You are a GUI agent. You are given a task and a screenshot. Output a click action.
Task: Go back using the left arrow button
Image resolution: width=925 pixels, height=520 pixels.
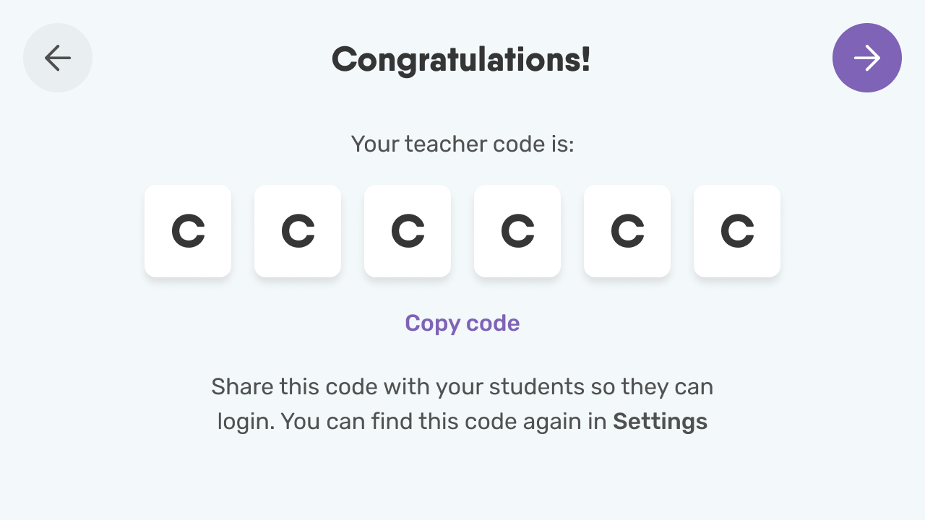tap(58, 58)
